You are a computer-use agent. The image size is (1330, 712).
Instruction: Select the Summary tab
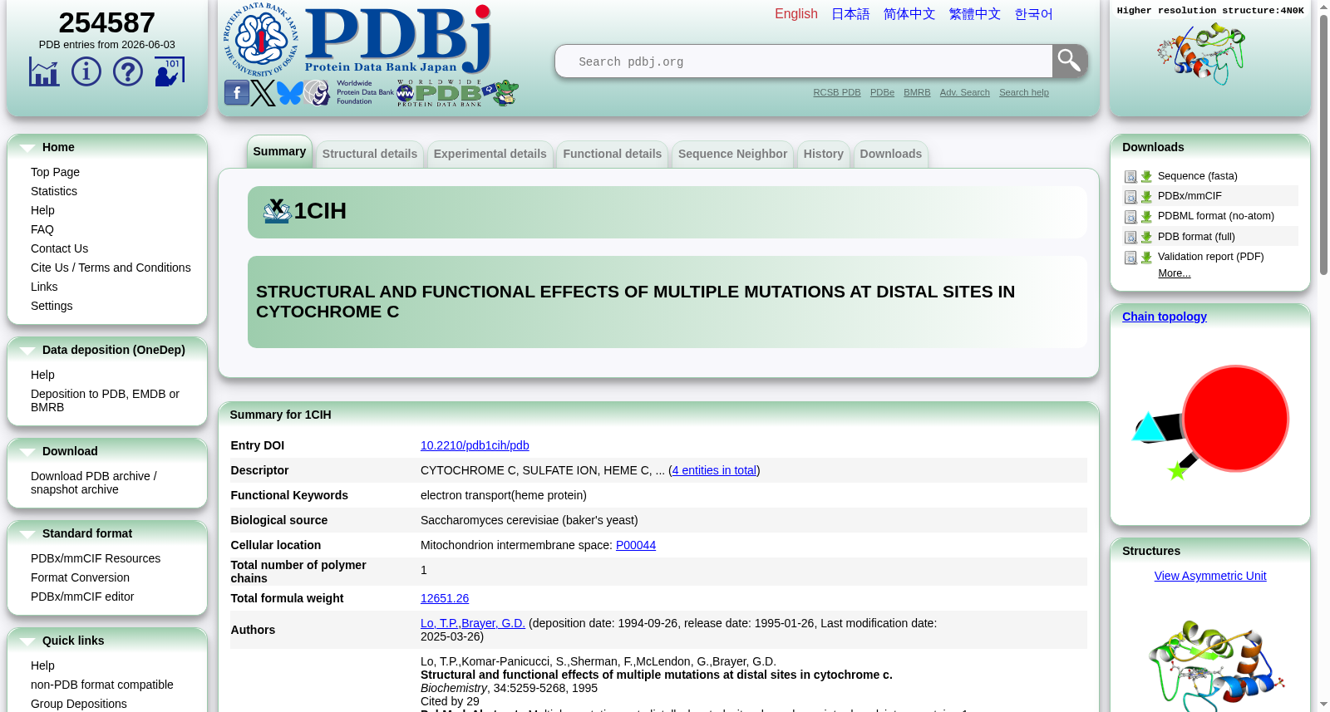(279, 151)
